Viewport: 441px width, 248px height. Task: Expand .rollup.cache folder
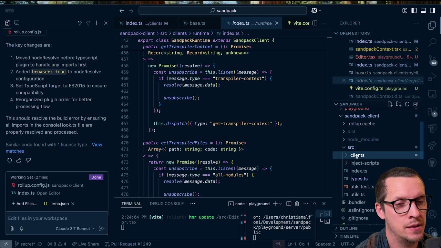coord(361,124)
